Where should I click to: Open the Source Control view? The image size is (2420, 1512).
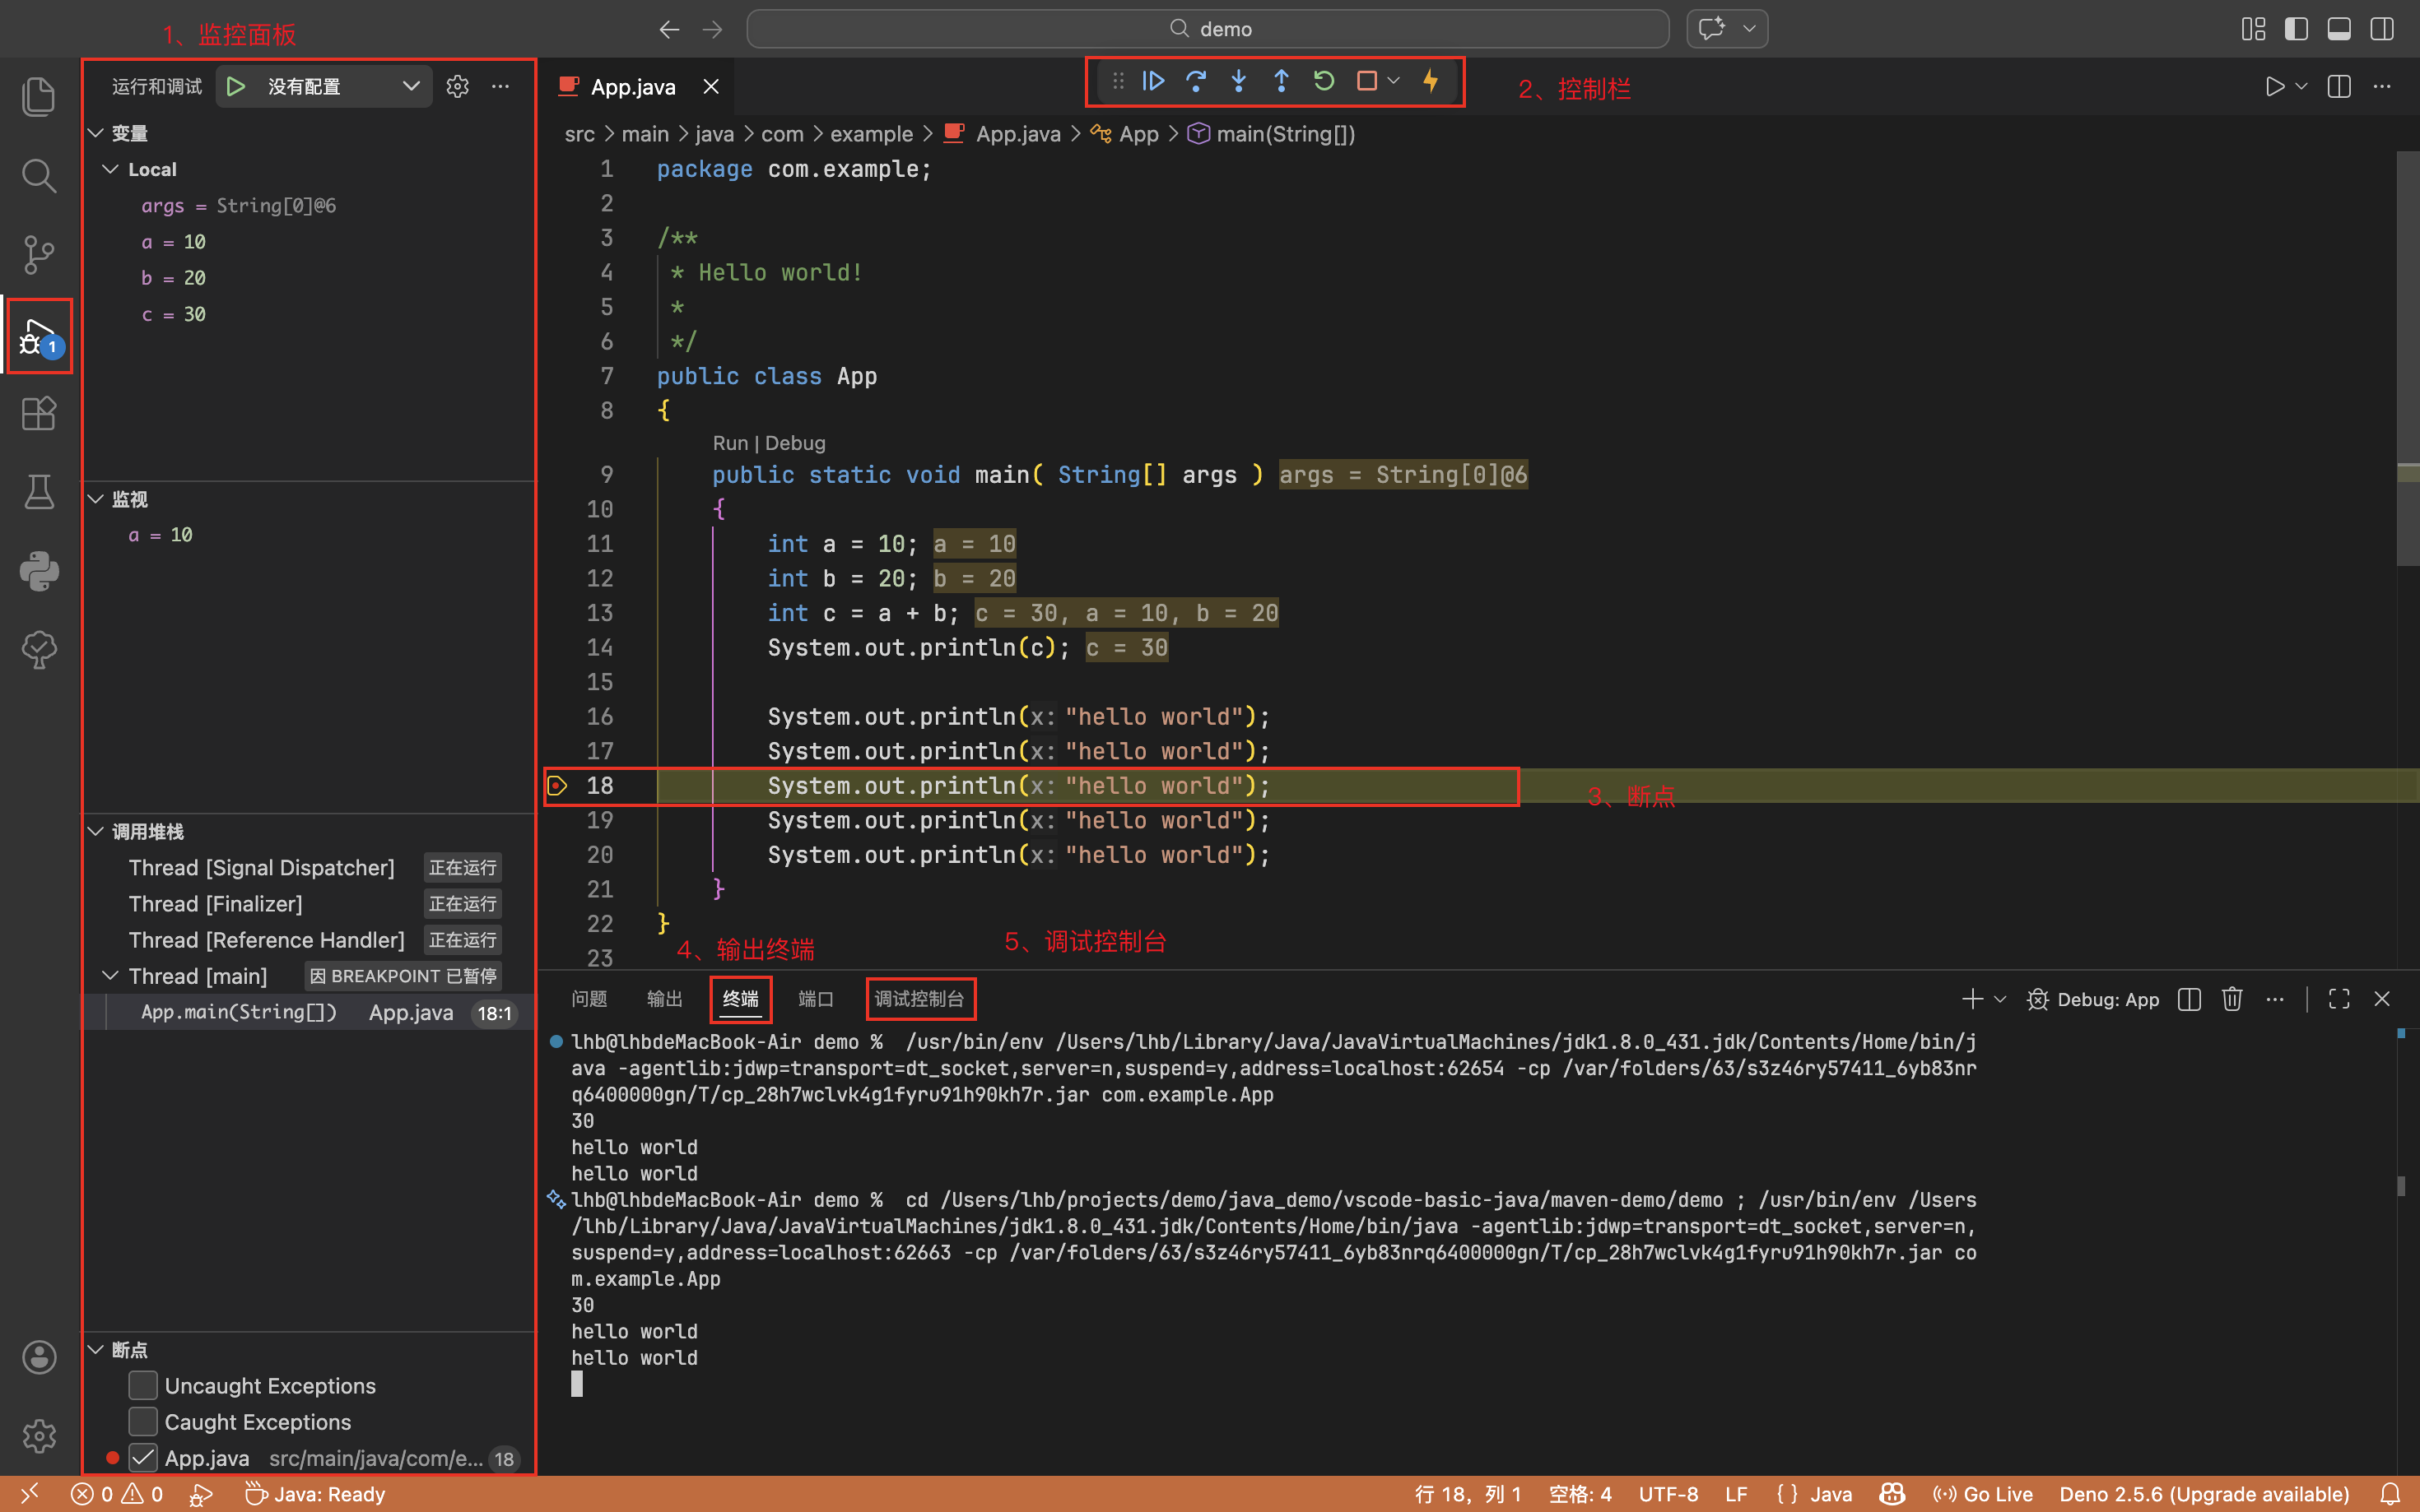tap(39, 254)
